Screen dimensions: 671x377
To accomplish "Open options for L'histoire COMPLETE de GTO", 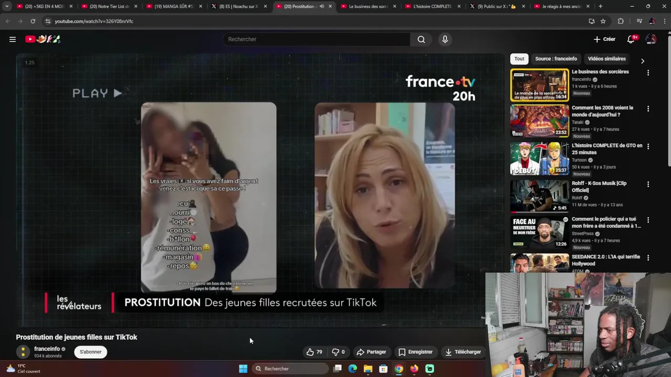I will (648, 147).
